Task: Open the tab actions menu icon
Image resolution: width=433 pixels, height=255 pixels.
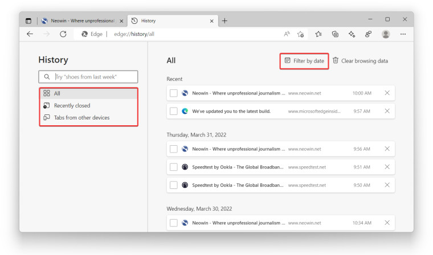Action: pyautogui.click(x=28, y=20)
